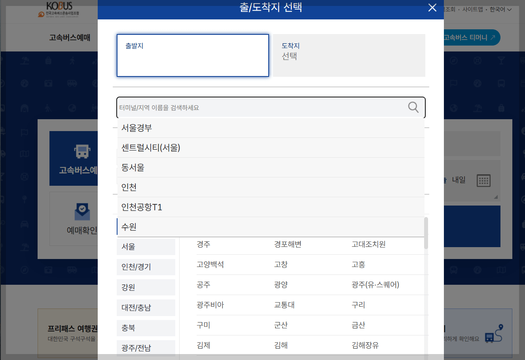Pick the 고흥 terminal

(x=358, y=265)
